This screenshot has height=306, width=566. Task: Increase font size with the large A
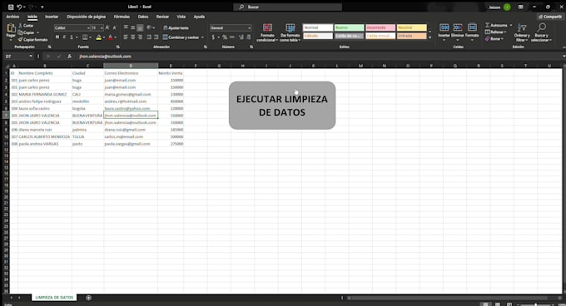[107, 27]
